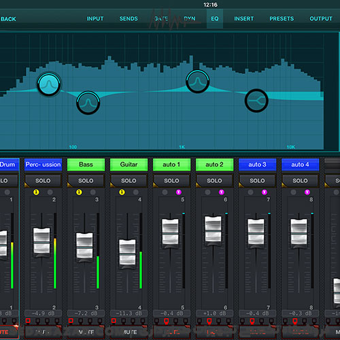Select the Guitar channel name label
Screen dimensions: 340x340
129,165
